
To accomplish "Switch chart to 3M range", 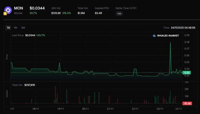I will [23, 28].
